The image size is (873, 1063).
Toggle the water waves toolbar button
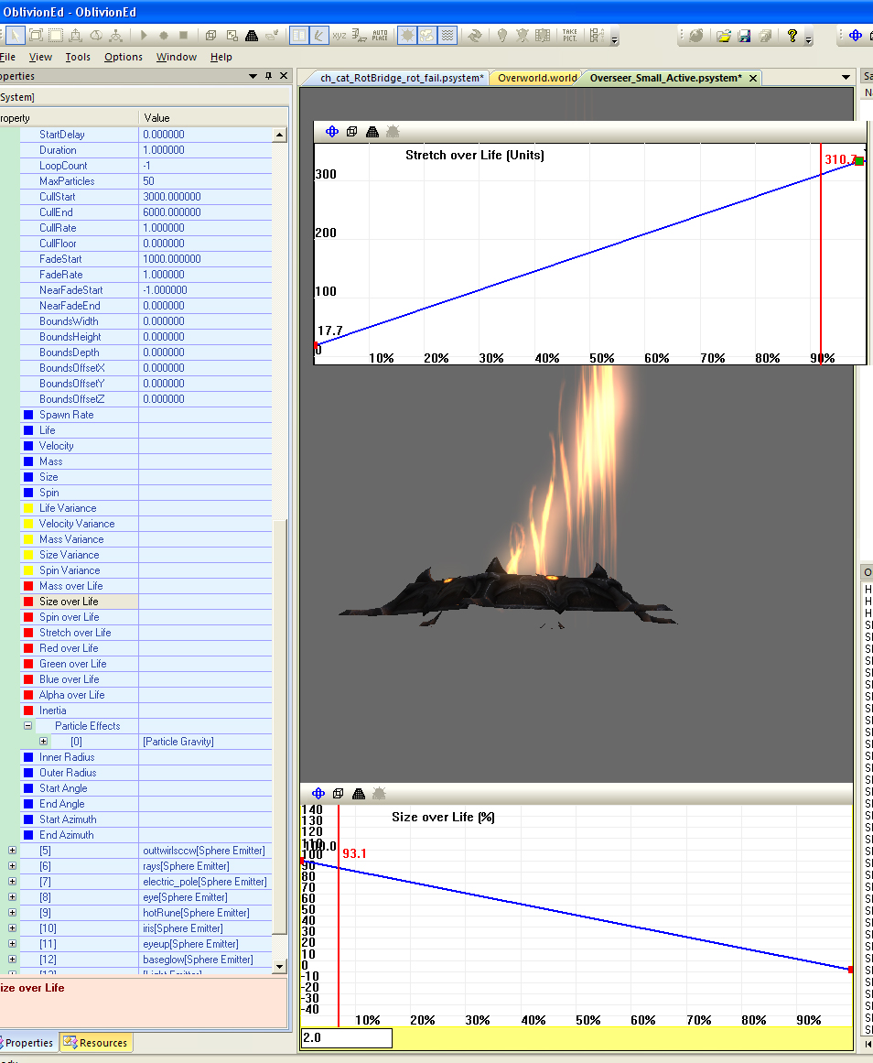[x=447, y=36]
